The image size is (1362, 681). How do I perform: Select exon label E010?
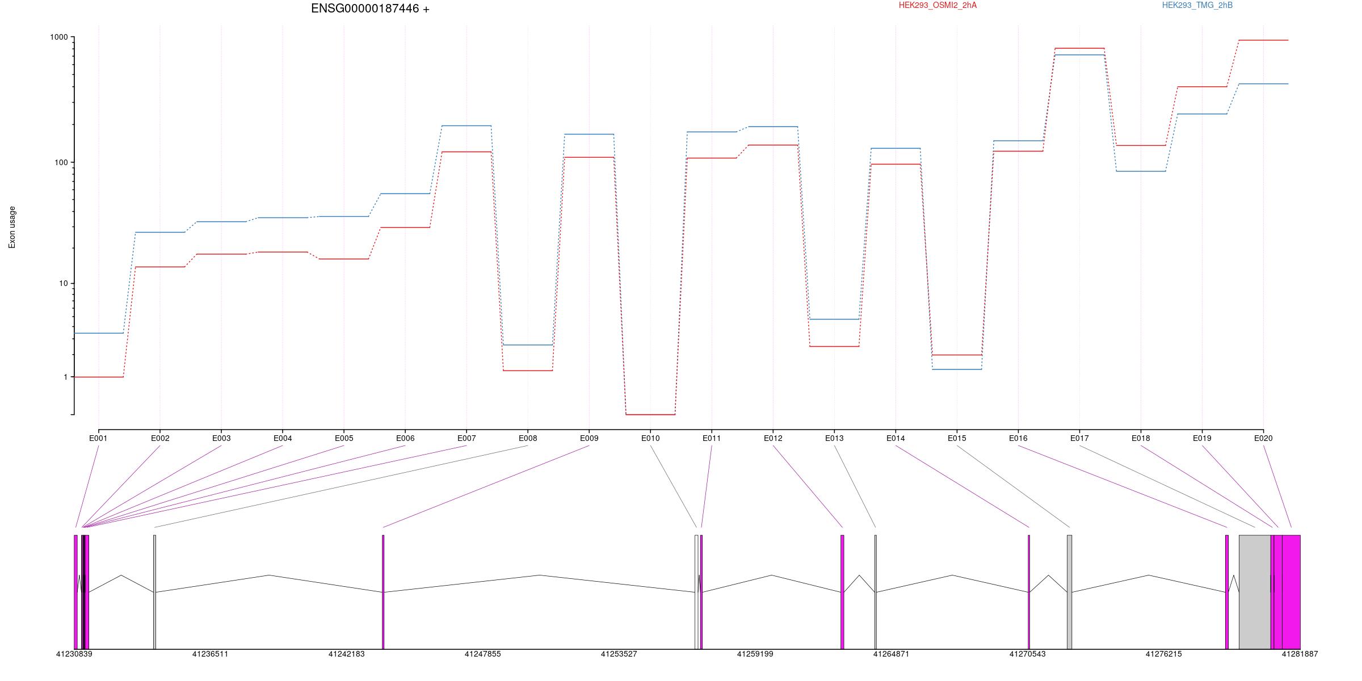point(650,438)
